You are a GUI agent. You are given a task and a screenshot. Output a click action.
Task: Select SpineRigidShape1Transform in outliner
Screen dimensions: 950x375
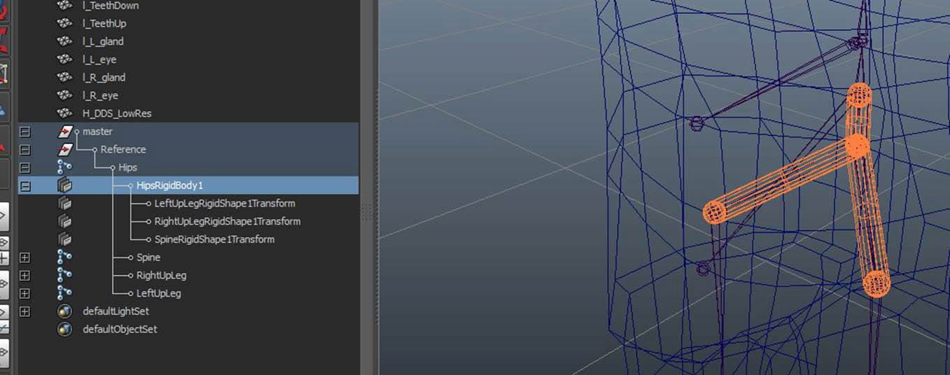214,239
